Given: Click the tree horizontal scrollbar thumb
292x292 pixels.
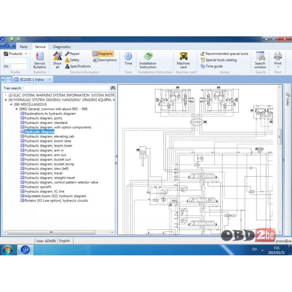Looking at the screenshot, I should click(51, 232).
